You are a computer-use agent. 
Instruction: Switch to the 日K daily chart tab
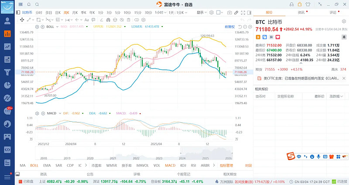pyautogui.click(x=58, y=13)
